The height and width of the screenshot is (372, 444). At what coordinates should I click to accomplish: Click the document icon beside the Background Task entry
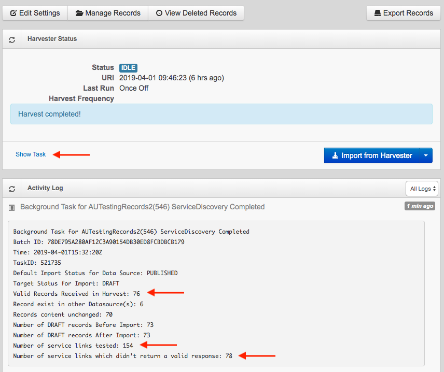pos(11,207)
